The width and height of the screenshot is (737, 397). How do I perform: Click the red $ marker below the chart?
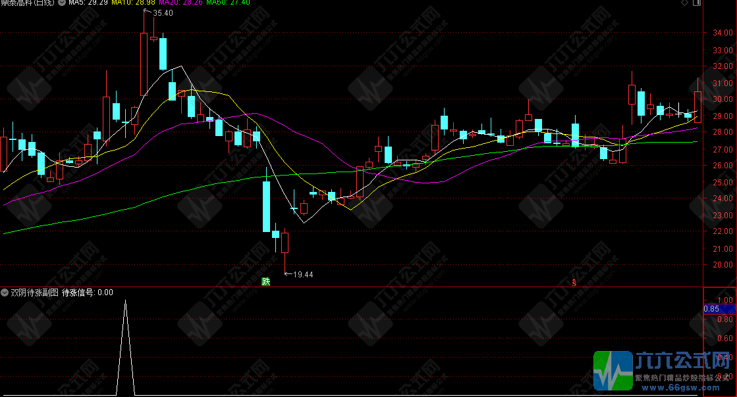pos(574,283)
